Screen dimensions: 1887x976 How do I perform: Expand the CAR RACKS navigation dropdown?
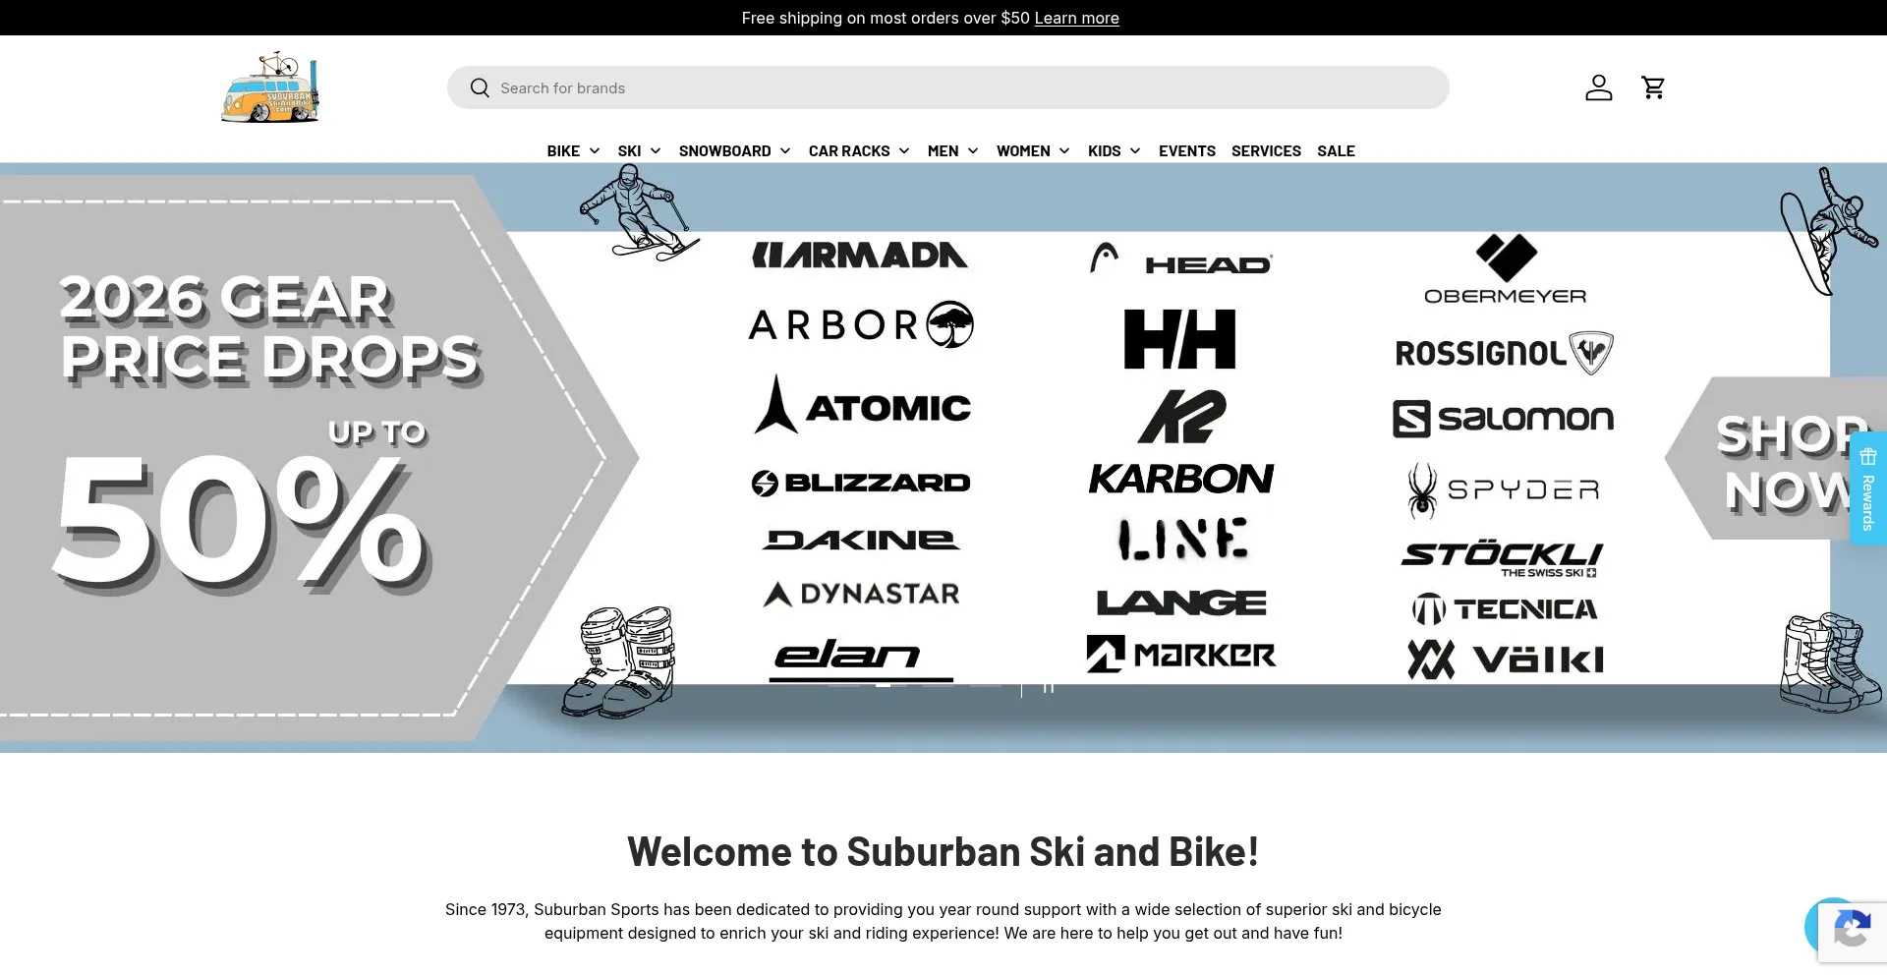859,150
